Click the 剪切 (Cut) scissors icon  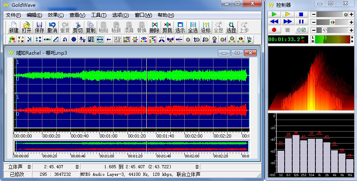coord(78,27)
